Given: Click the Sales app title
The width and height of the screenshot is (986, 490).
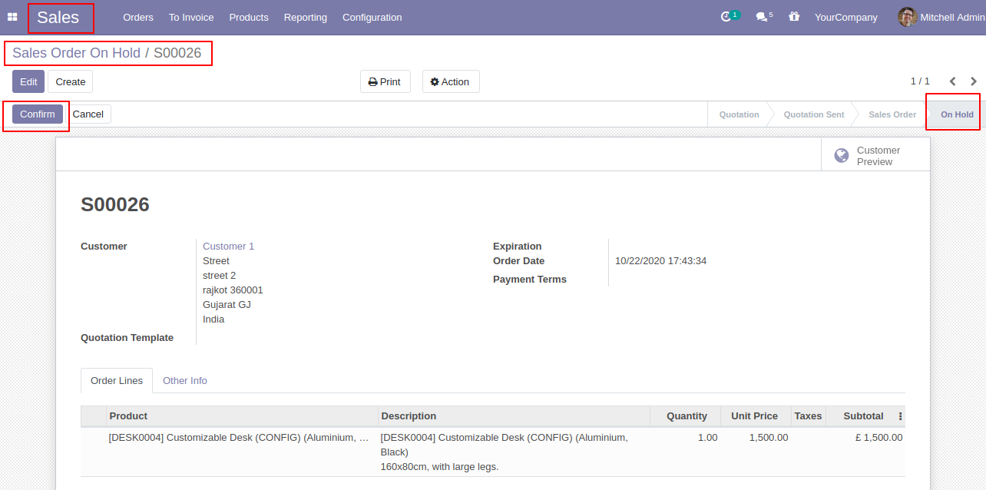Looking at the screenshot, I should pyautogui.click(x=58, y=18).
